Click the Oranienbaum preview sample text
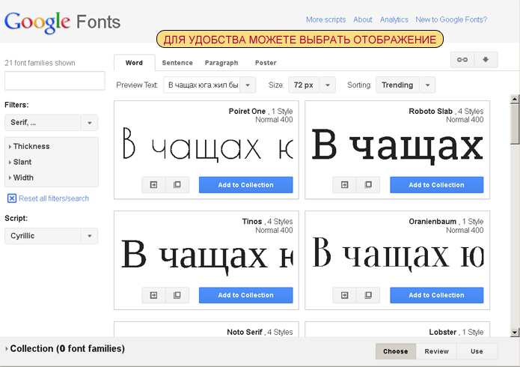The height and width of the screenshot is (367, 520). [398, 254]
